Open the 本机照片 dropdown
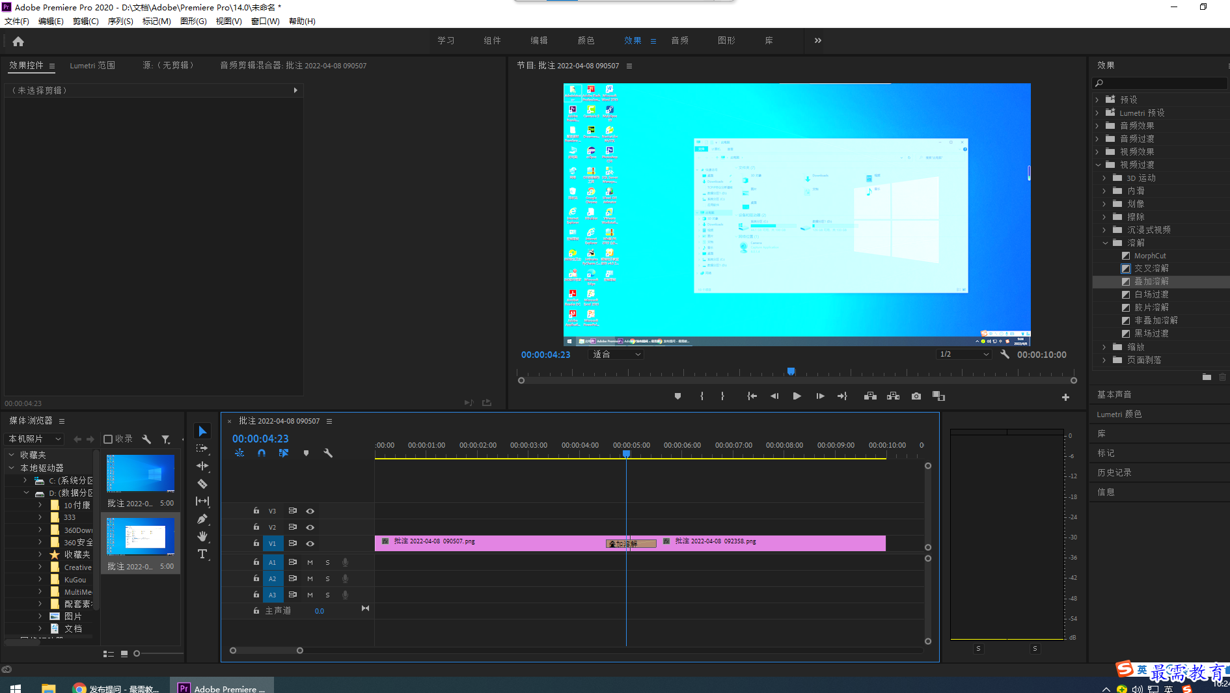Screen dimensions: 1230x693 point(34,439)
